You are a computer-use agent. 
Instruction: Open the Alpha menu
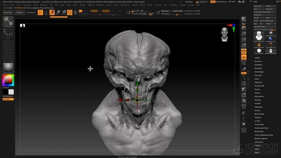[x=5, y=5]
